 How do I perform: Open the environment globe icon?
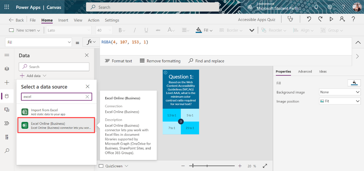tap(250, 7)
